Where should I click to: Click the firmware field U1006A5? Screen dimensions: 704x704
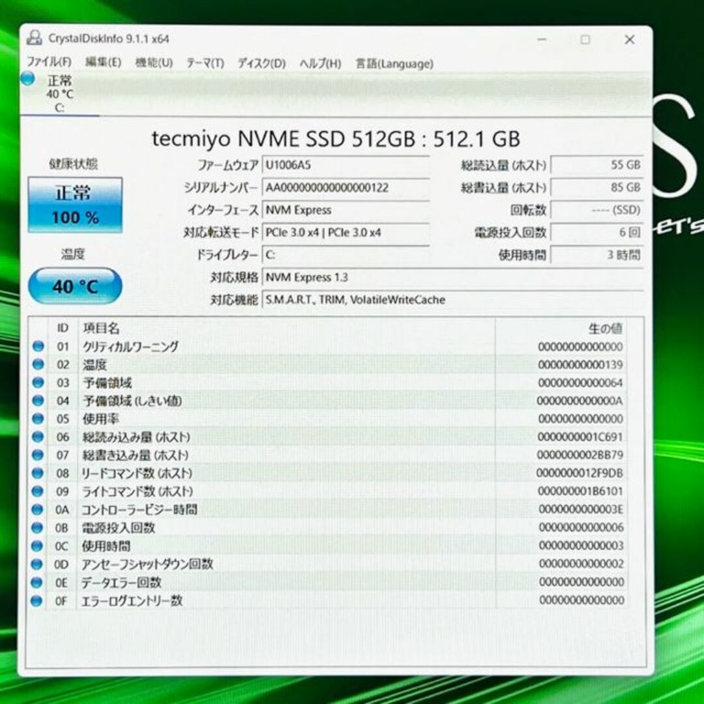tap(345, 165)
